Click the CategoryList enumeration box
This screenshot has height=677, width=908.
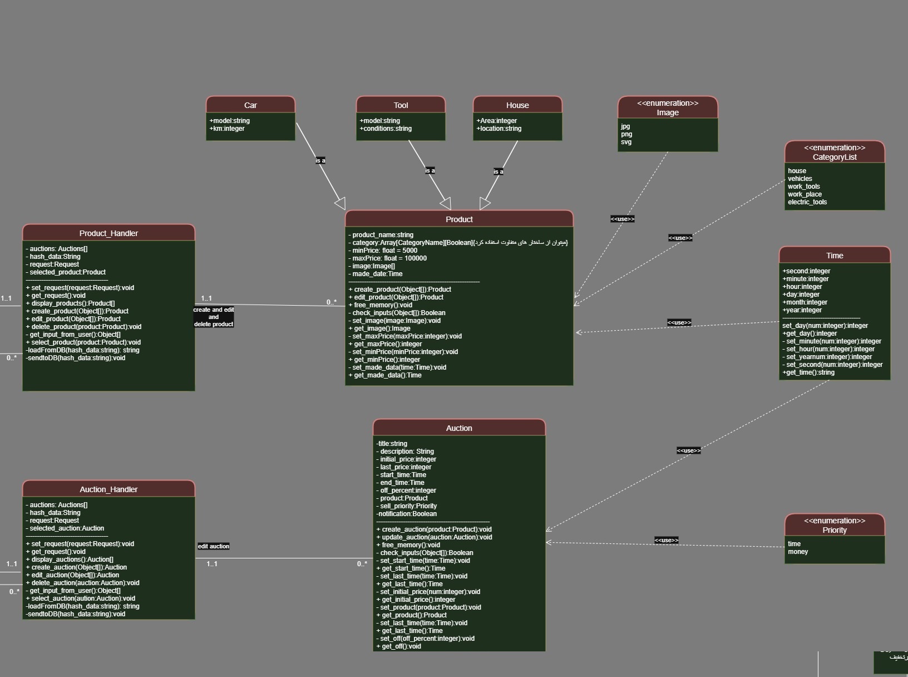pyautogui.click(x=834, y=175)
